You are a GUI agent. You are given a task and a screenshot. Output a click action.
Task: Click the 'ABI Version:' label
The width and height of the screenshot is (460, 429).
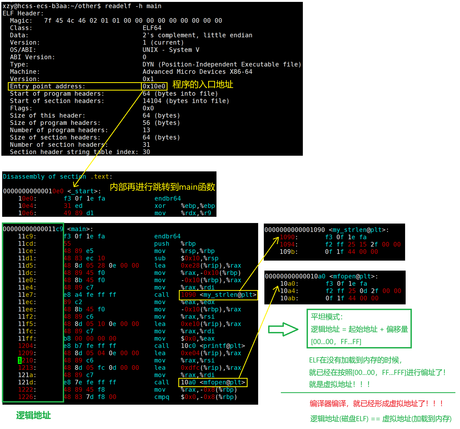[32, 57]
